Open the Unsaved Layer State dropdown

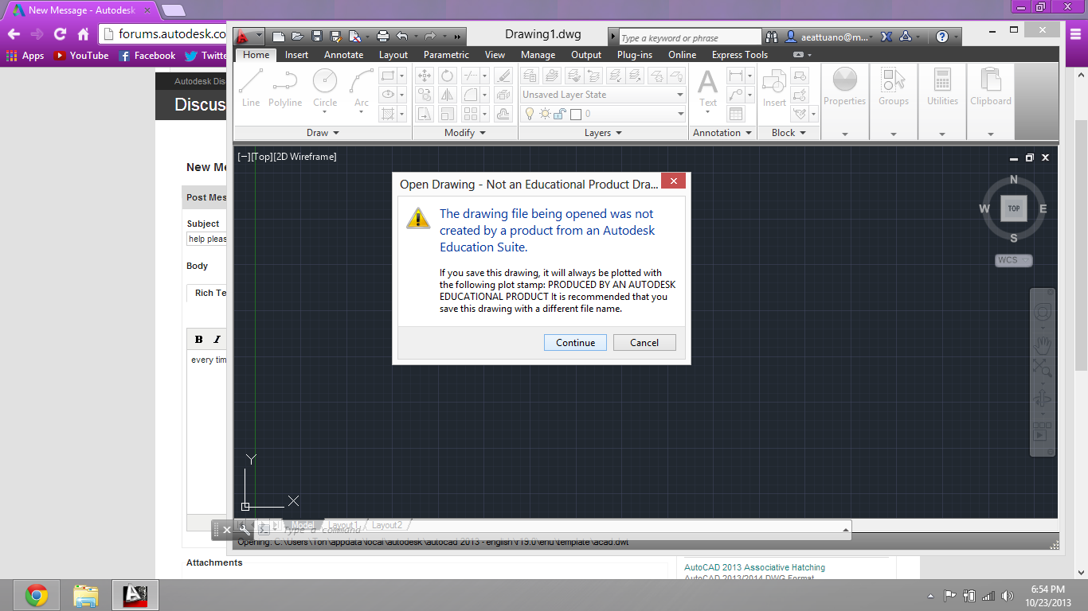point(603,95)
